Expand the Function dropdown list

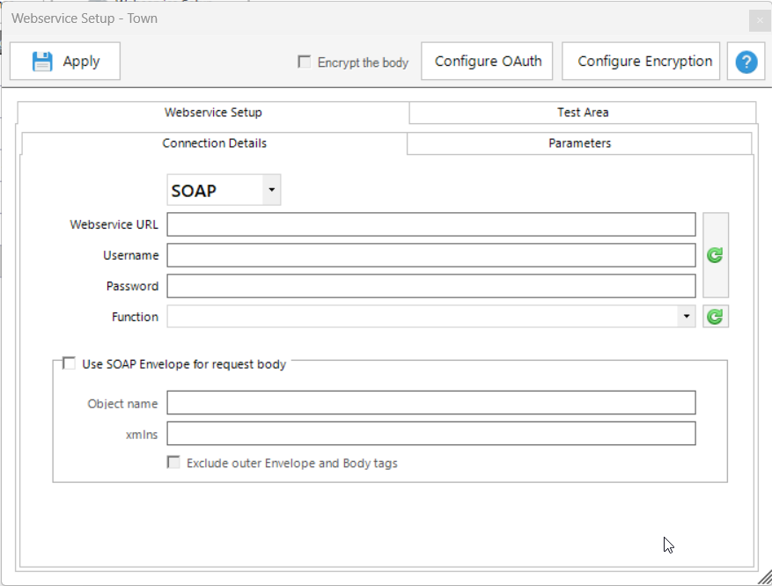click(686, 317)
